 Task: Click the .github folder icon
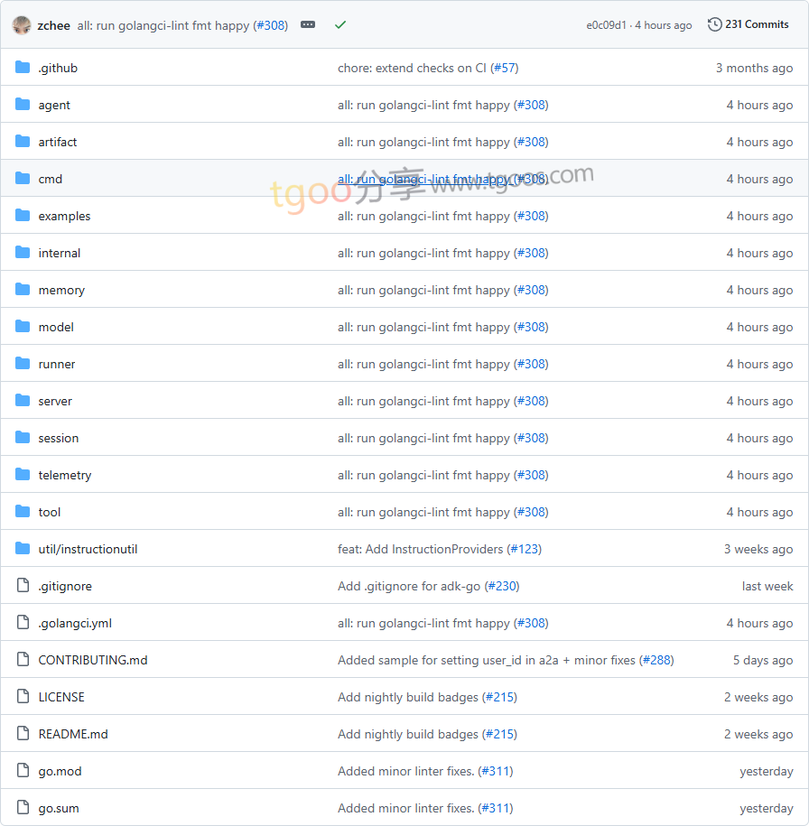pyautogui.click(x=23, y=68)
